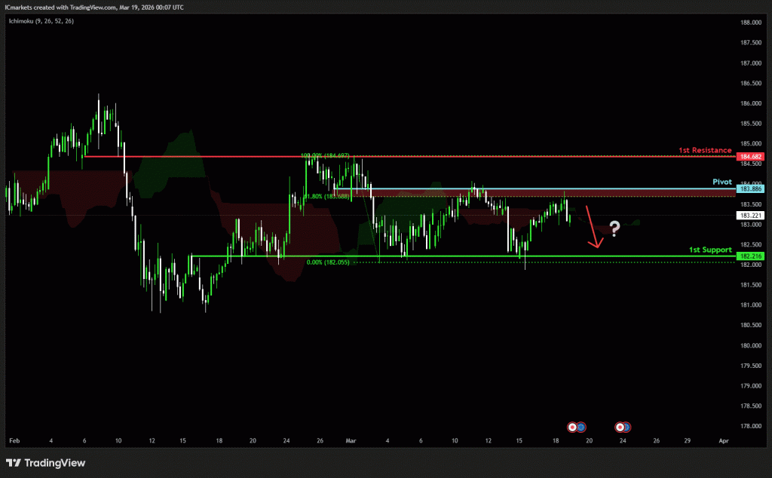Click the white question mark annotation
This screenshot has width=772, height=478.
point(615,228)
